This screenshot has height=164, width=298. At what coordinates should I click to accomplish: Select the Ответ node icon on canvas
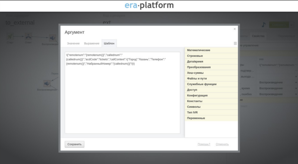coord(28,36)
